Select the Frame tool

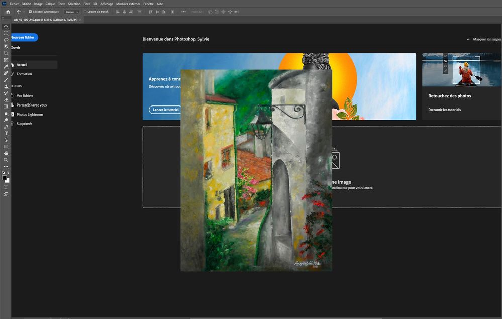coord(6,60)
